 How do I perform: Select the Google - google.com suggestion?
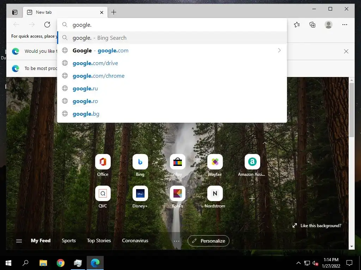pyautogui.click(x=172, y=50)
